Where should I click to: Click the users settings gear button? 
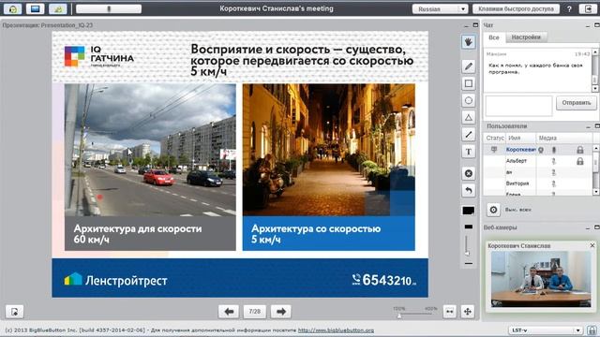coord(494,210)
